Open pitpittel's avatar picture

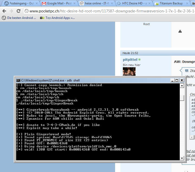click(129, 71)
